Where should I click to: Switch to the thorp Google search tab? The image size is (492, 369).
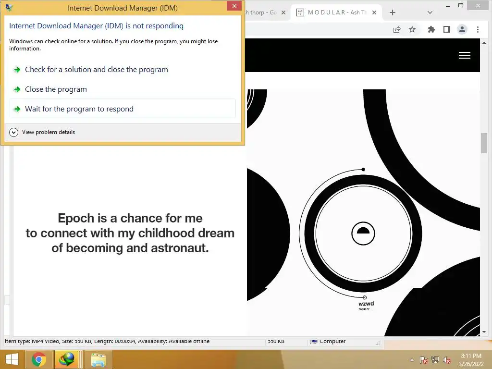point(261,12)
